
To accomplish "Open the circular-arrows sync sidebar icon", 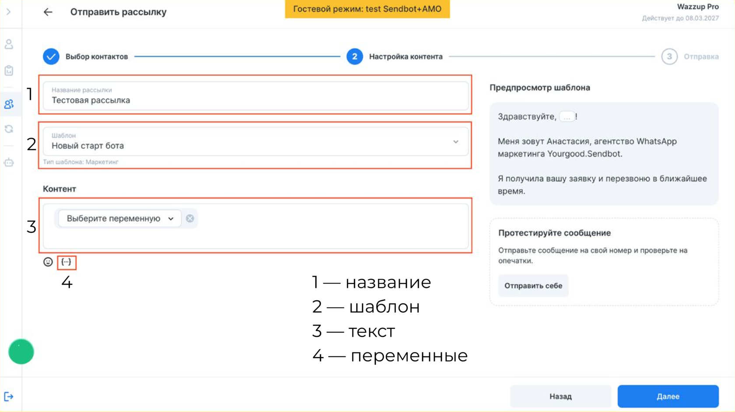I will (9, 129).
